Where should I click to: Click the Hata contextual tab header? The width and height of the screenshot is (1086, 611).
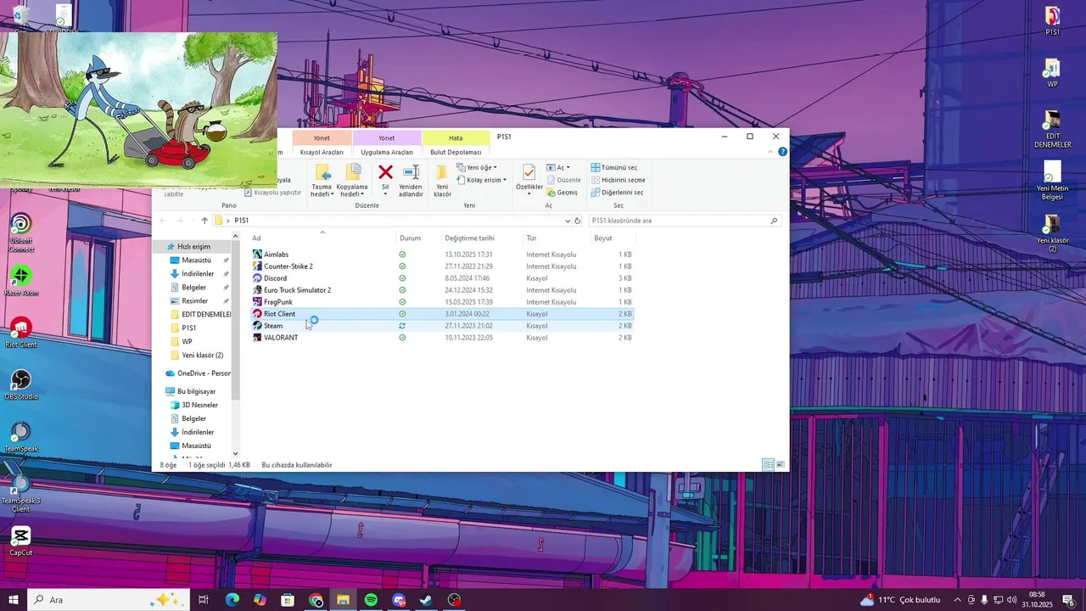[456, 137]
